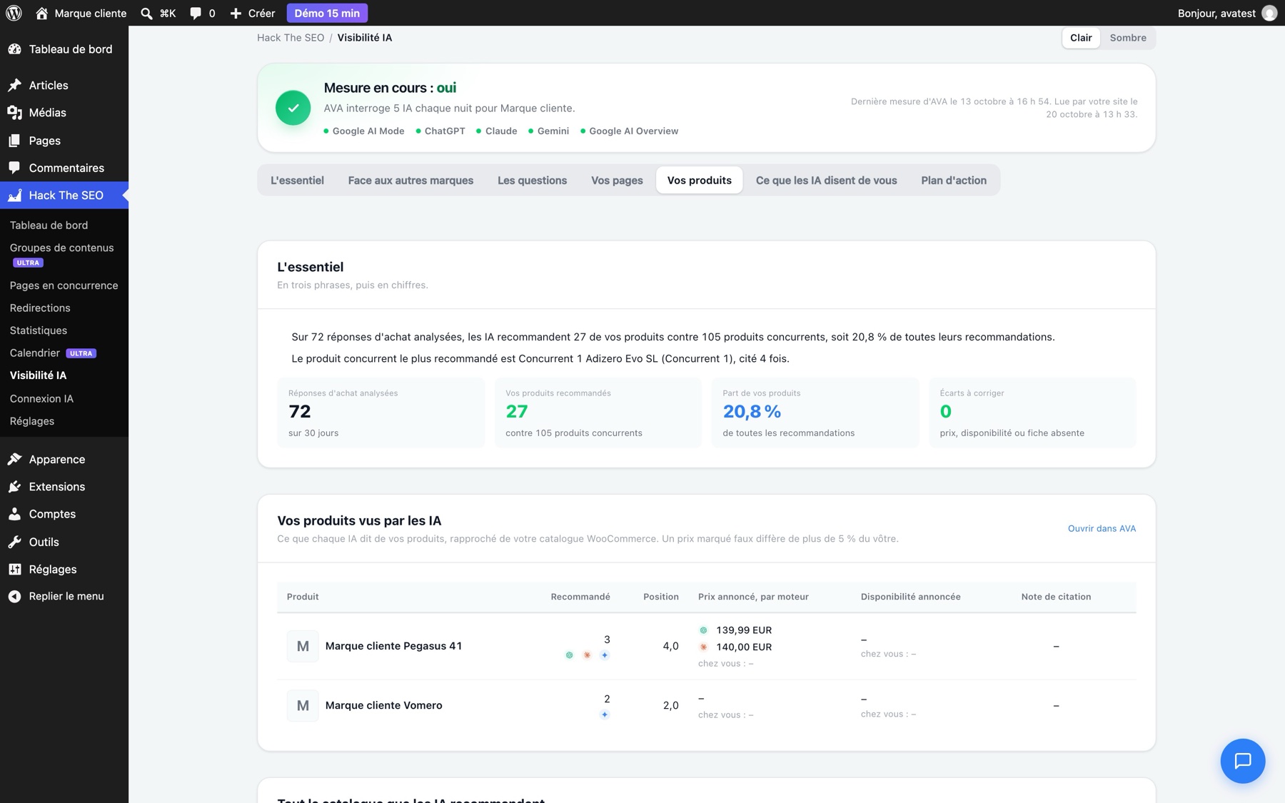
Task: Click the Outils wrench icon
Action: click(14, 542)
